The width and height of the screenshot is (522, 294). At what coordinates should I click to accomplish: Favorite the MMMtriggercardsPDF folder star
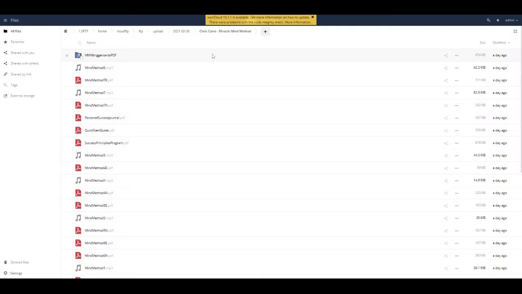pos(67,55)
